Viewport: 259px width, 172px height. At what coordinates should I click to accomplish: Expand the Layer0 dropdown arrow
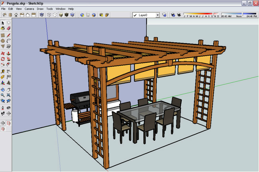(x=158, y=15)
